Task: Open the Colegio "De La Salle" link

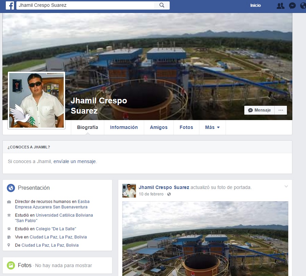Action: (x=56, y=229)
